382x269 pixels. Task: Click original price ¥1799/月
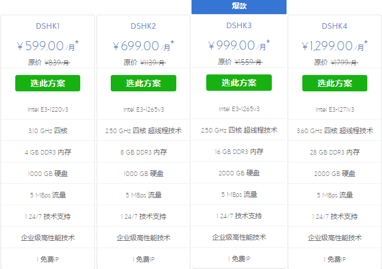pos(344,63)
